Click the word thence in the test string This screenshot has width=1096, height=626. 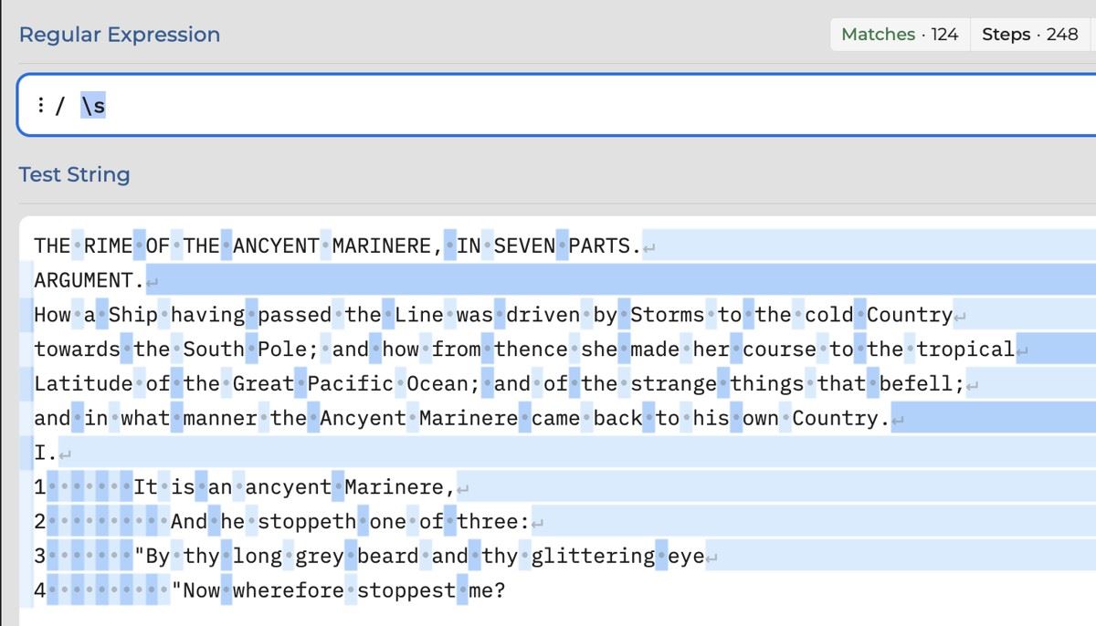point(531,350)
